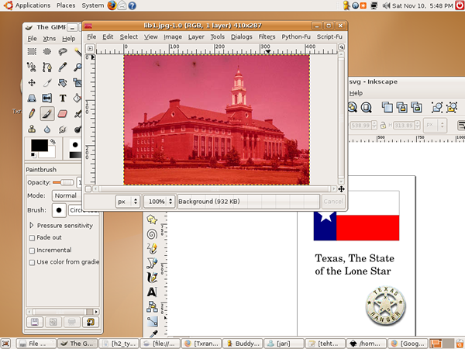
Task: Choose the Eraser tool in GIMP toolbox
Action: point(63,113)
